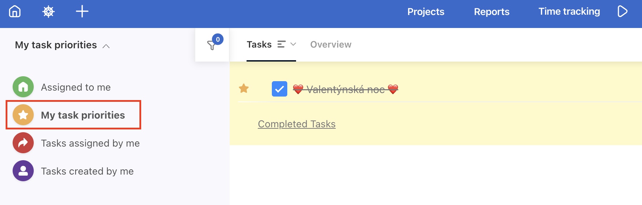
Task: Open the filter funnel icon
Action: coord(212,45)
